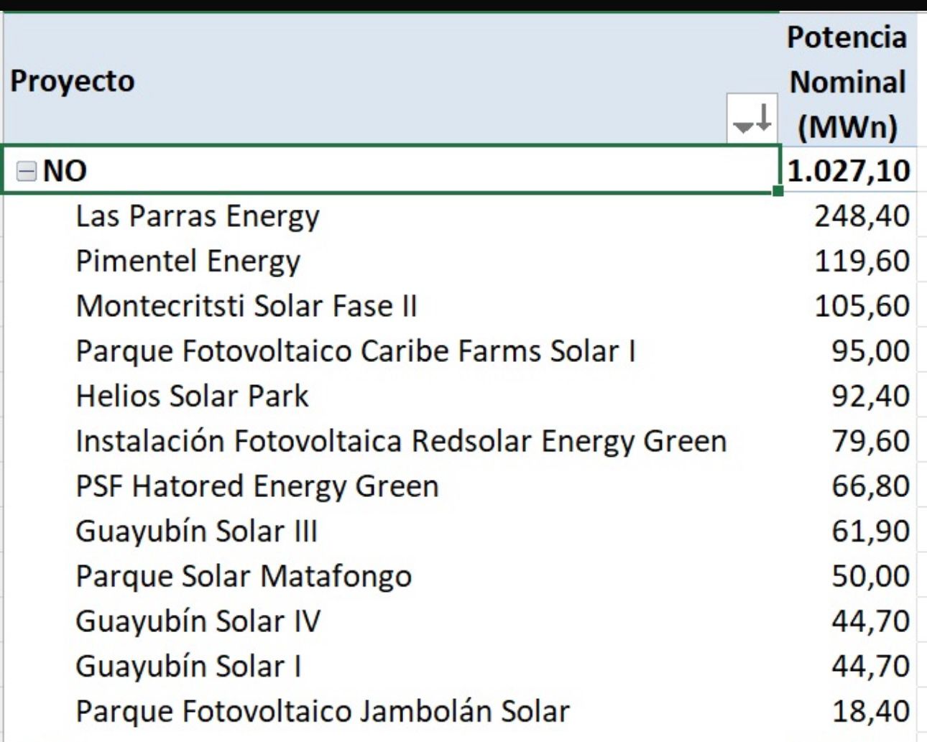This screenshot has width=927, height=742.
Task: Select PSF Hatored Energy Green cell
Action: (x=257, y=486)
